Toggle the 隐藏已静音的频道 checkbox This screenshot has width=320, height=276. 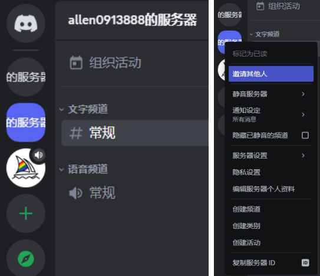tap(305, 135)
